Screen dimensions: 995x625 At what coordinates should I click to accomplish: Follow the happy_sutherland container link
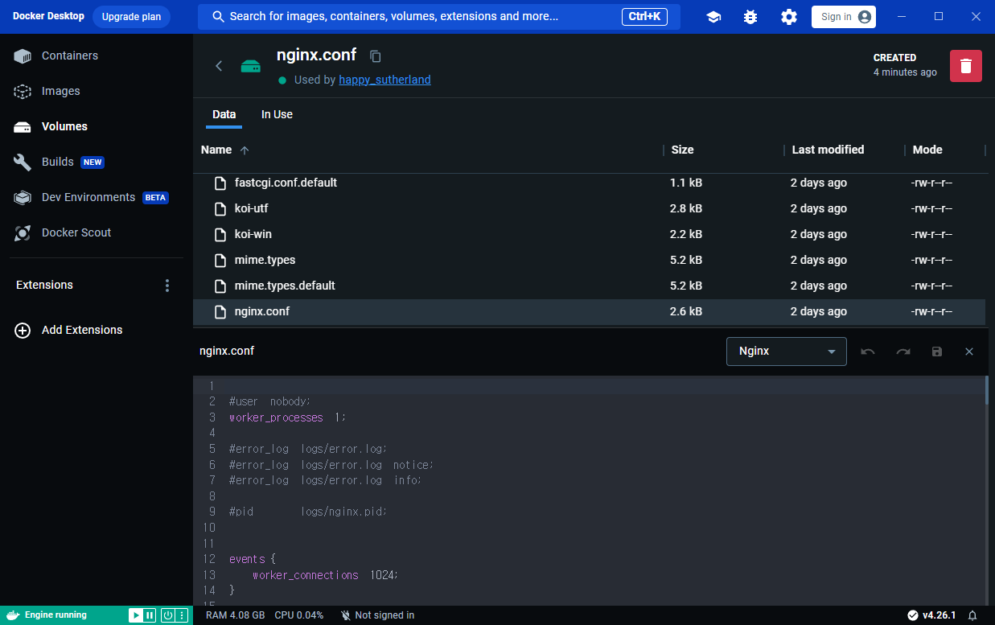(x=384, y=80)
